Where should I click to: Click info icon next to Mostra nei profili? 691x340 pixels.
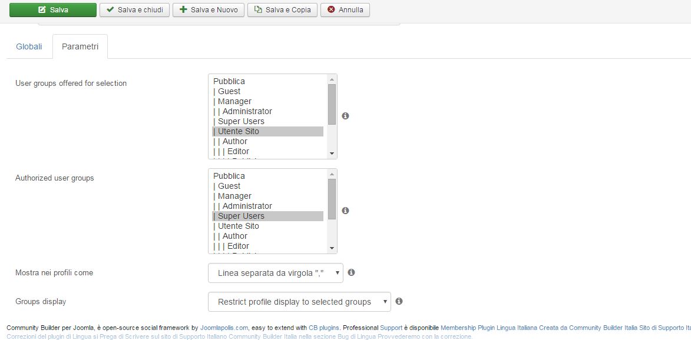coord(351,273)
